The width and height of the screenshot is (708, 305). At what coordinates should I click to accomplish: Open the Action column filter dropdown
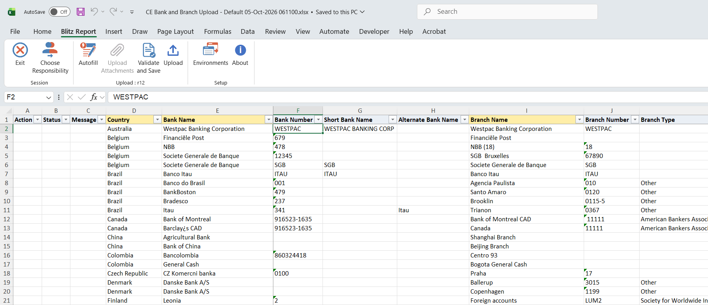[x=37, y=120]
